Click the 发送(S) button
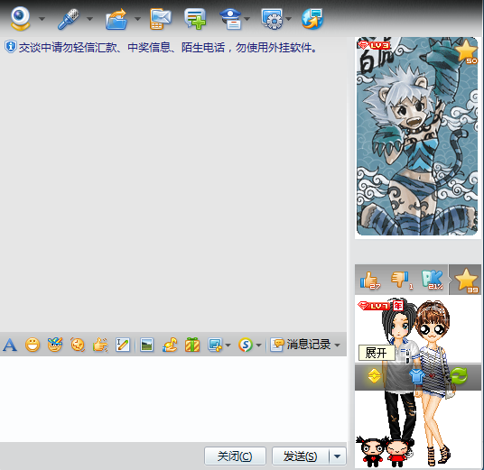This screenshot has height=470, width=484. click(301, 456)
